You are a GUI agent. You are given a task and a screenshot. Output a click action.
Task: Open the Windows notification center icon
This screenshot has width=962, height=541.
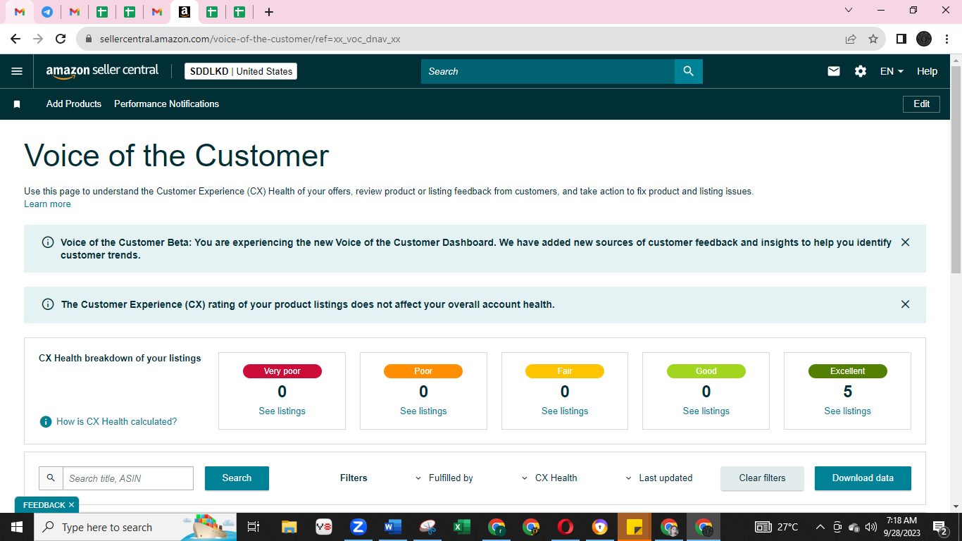(939, 527)
